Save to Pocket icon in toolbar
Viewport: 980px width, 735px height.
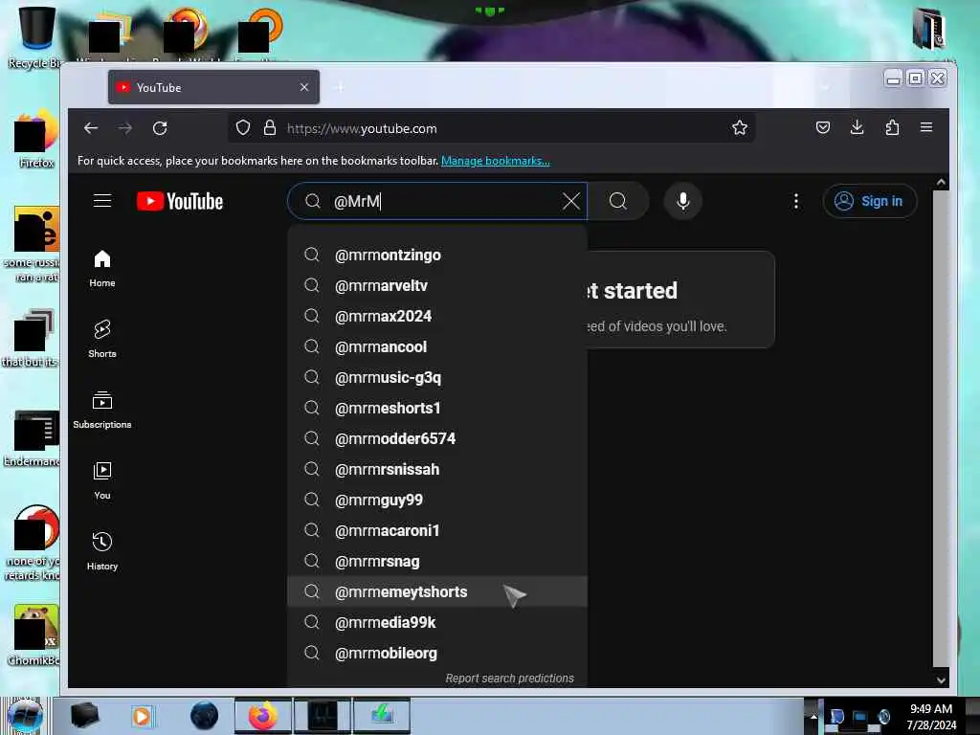823,127
